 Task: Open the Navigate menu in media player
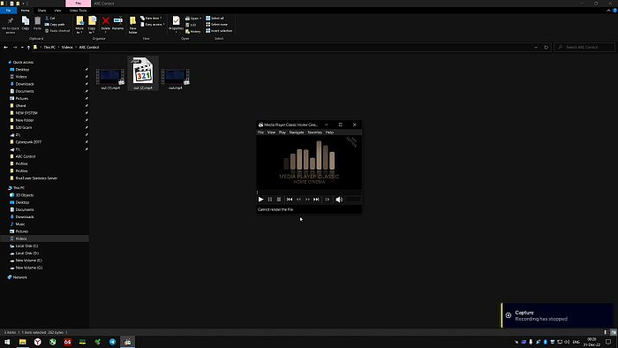[x=297, y=132]
